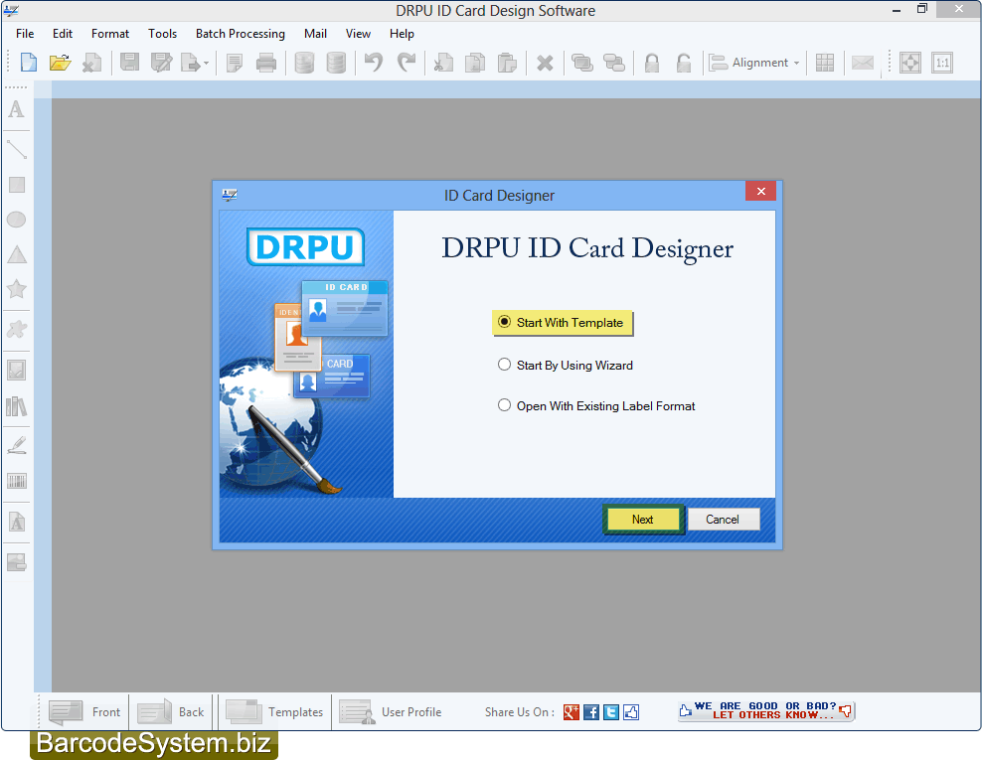The width and height of the screenshot is (982, 760).
Task: Switch to the Back card side
Action: [170, 711]
